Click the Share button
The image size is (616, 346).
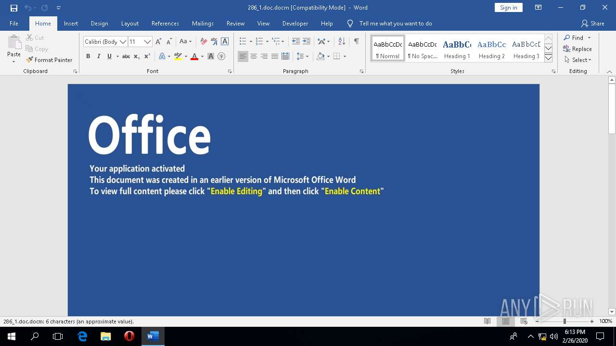coord(593,24)
